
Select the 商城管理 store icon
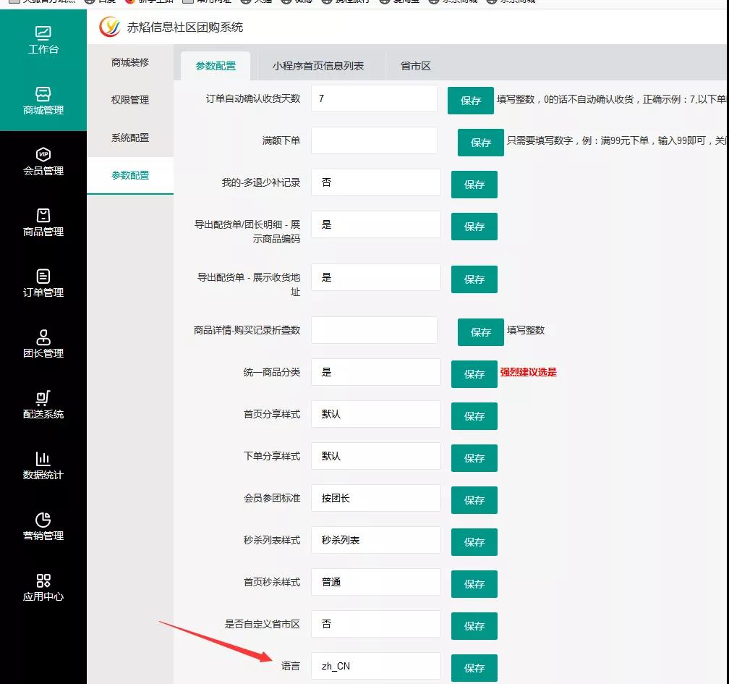[43, 94]
